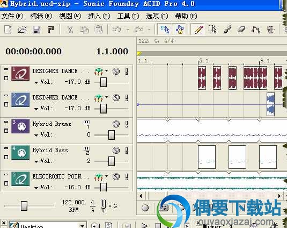This screenshot has height=228, width=287.
Task: Click track 2 blue loop icon
Action: [20, 100]
